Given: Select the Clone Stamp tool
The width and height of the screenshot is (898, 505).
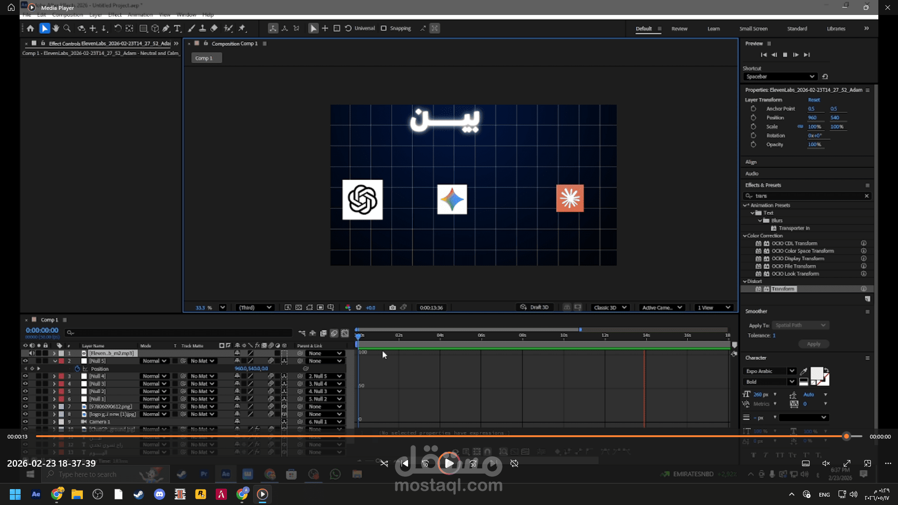Looking at the screenshot, I should [x=202, y=29].
